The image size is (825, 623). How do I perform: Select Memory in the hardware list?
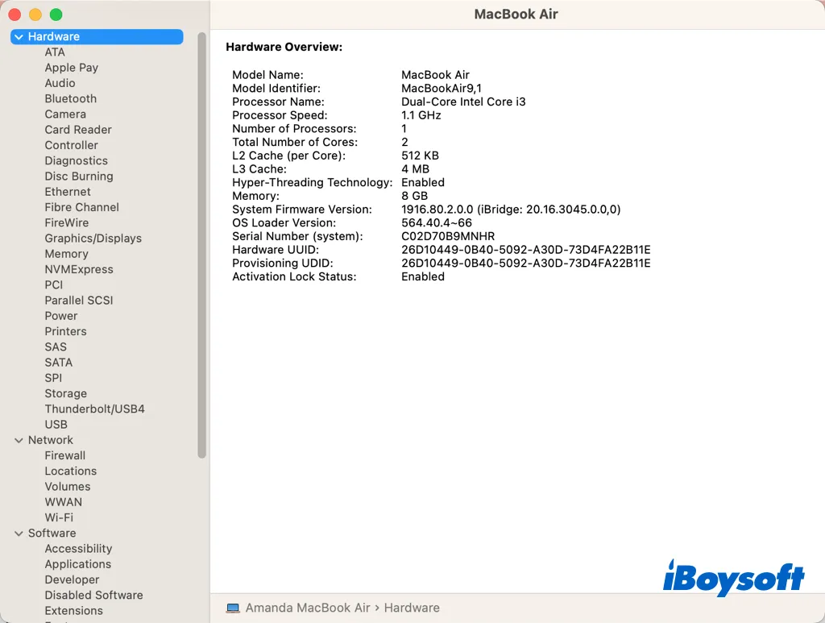[66, 254]
